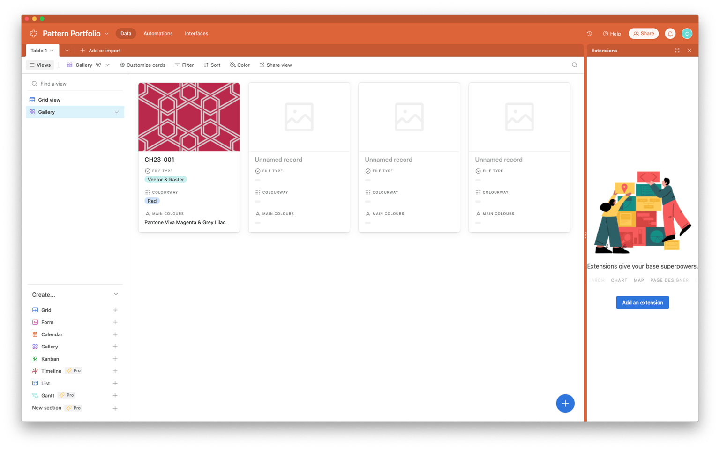Open Pattern Portfolio base name dropdown
Viewport: 720px width, 450px height.
(x=107, y=34)
